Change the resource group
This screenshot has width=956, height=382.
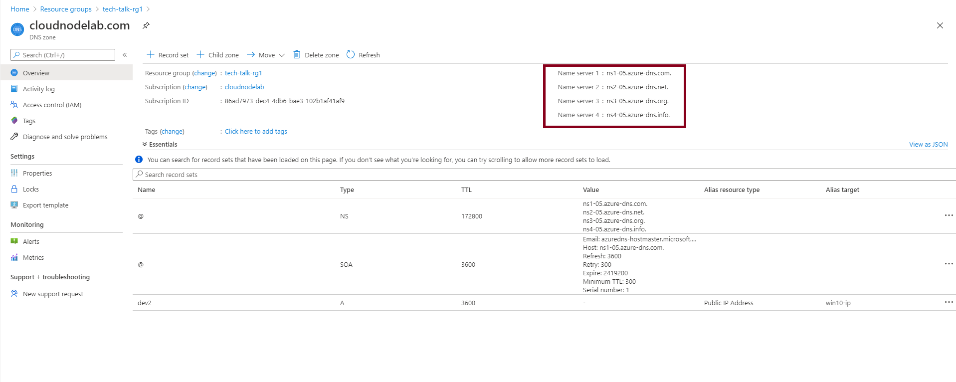pos(205,73)
